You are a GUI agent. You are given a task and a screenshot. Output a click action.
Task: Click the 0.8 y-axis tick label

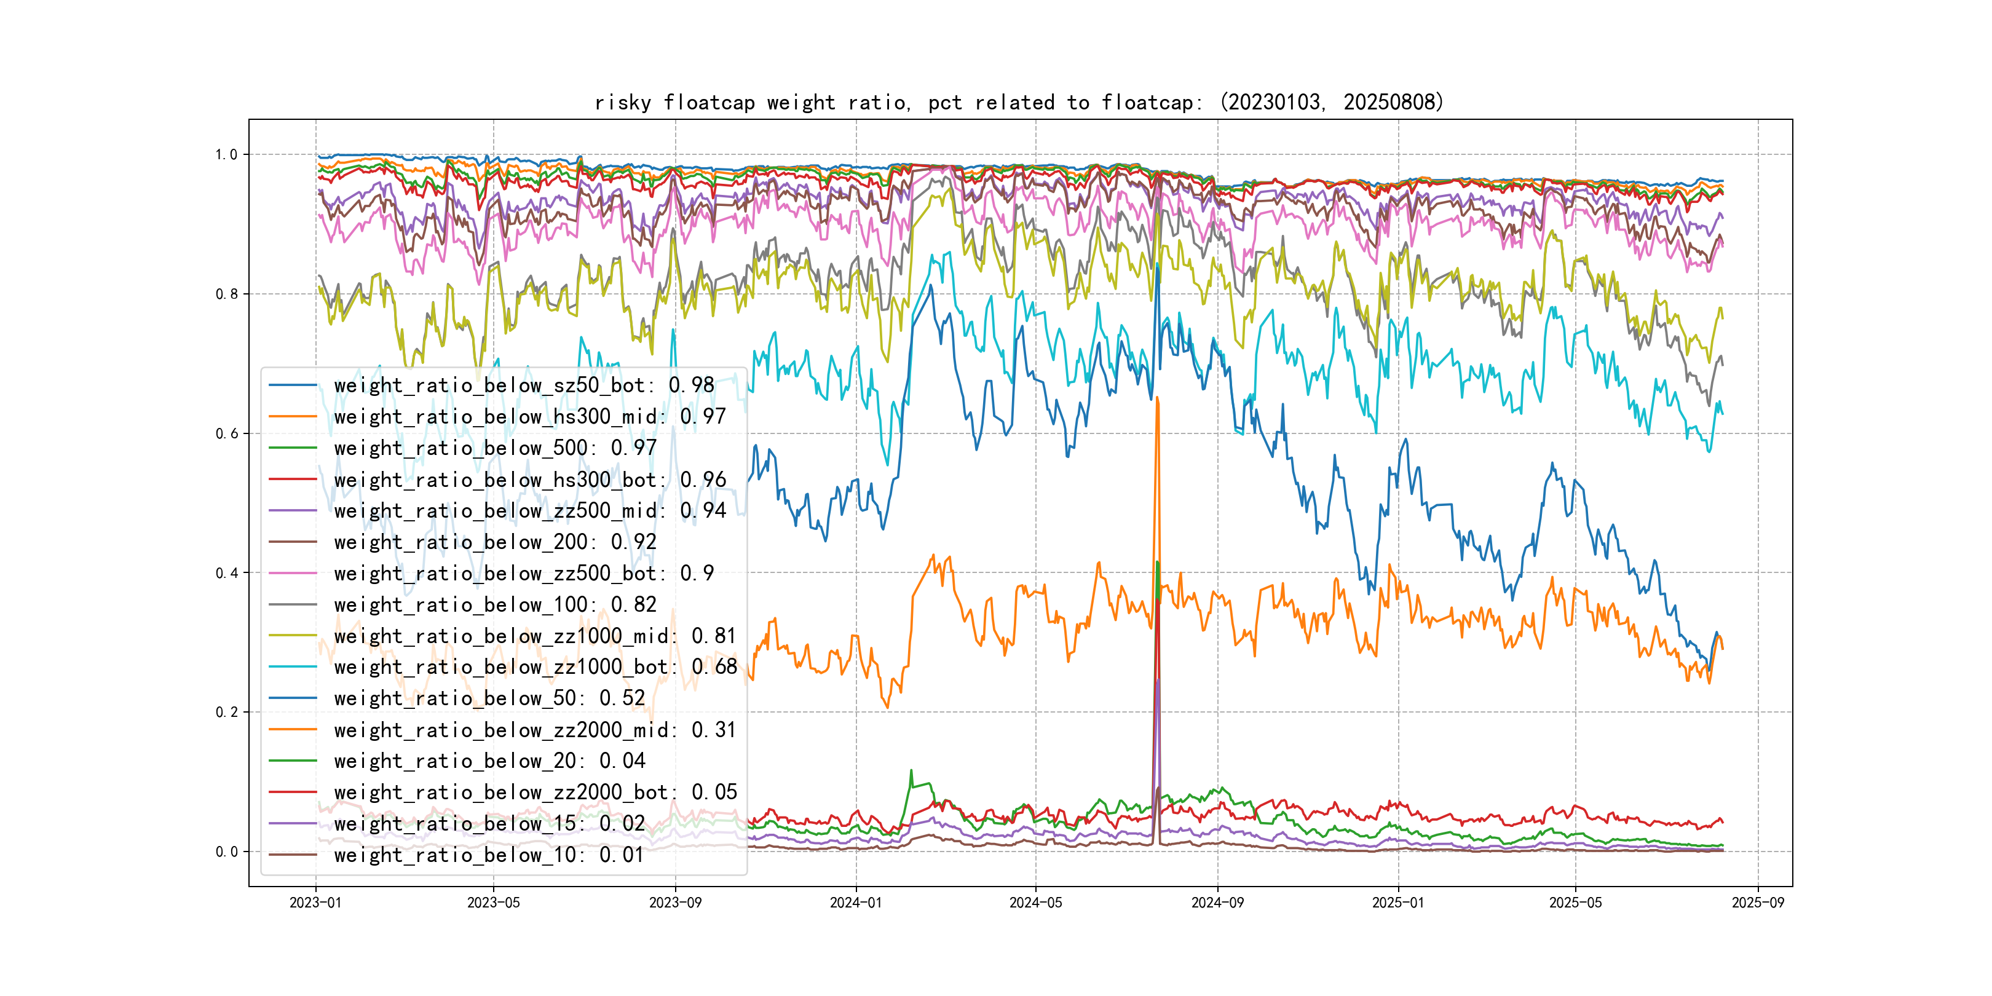227,294
